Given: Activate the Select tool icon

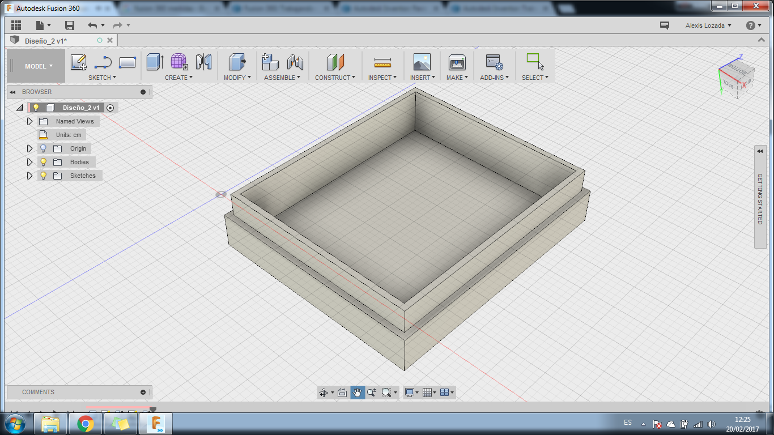Looking at the screenshot, I should tap(535, 61).
